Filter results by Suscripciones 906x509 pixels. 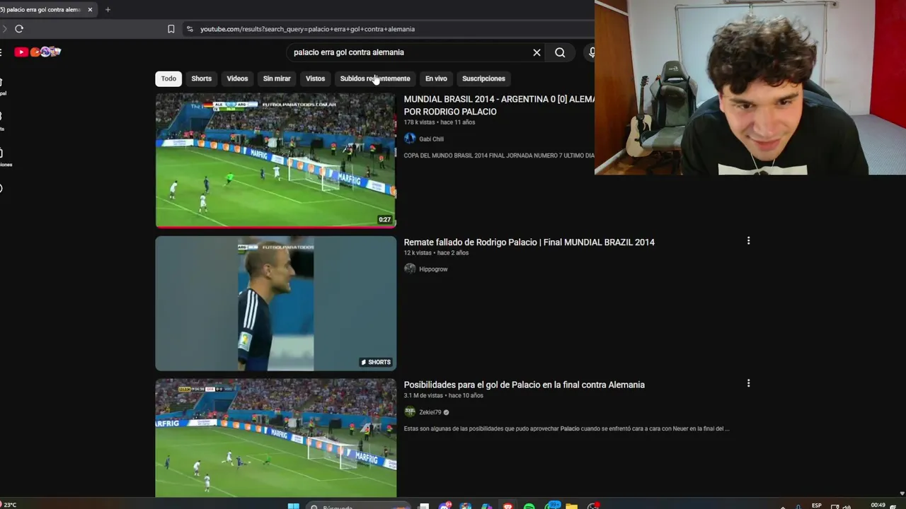point(483,78)
